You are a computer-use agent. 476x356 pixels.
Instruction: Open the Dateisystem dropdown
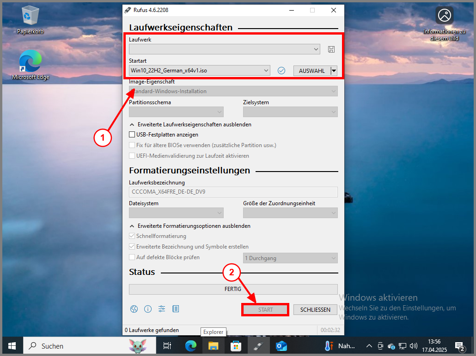tap(177, 213)
